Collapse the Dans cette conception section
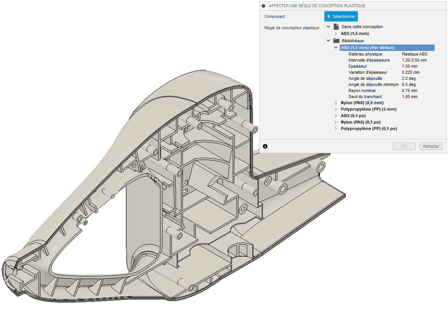This screenshot has height=314, width=448. (x=328, y=27)
